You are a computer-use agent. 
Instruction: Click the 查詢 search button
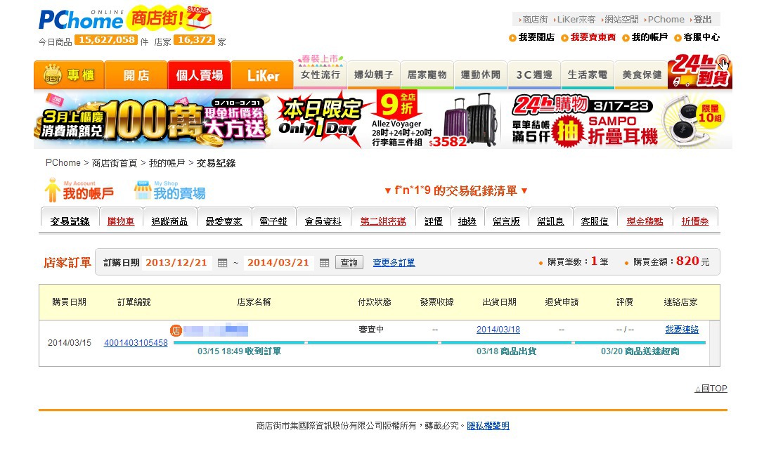(349, 262)
